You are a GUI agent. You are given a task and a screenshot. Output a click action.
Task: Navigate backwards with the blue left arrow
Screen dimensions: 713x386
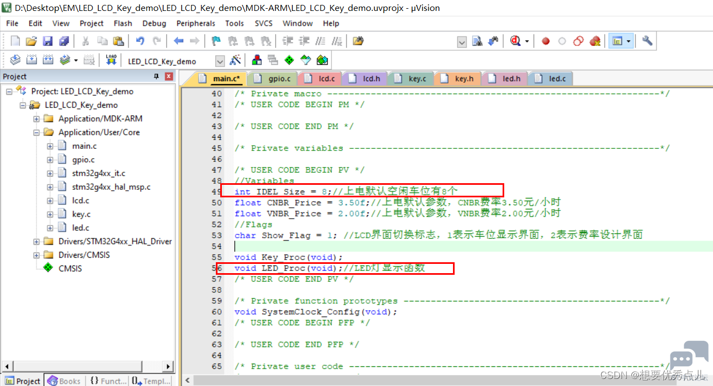pyautogui.click(x=178, y=41)
